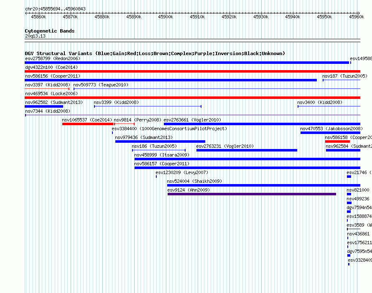Open nsv962582 (Sudmant2013) label
Viewport: 372px width, 293px height.
coord(54,102)
